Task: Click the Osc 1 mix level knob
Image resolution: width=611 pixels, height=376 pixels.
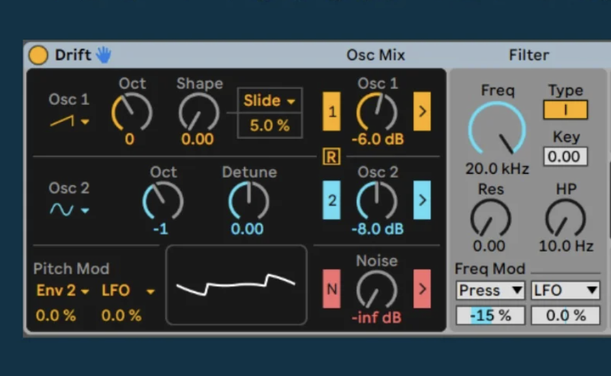Action: click(x=377, y=112)
